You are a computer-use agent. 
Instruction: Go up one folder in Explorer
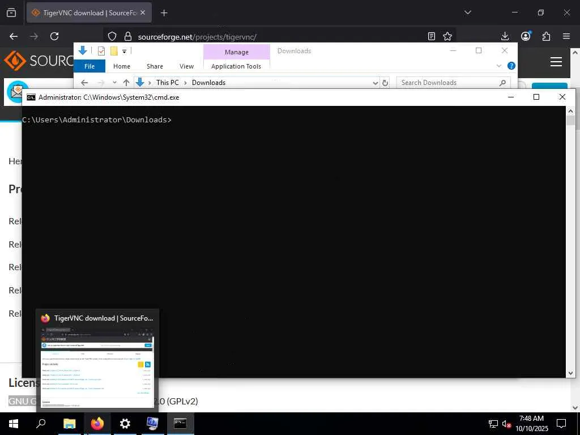click(126, 83)
